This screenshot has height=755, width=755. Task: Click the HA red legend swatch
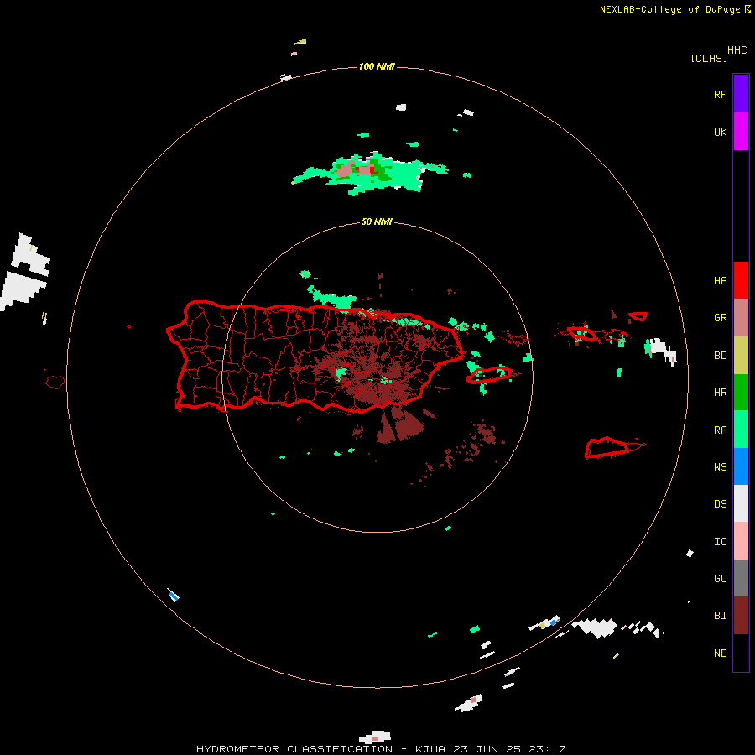741,280
